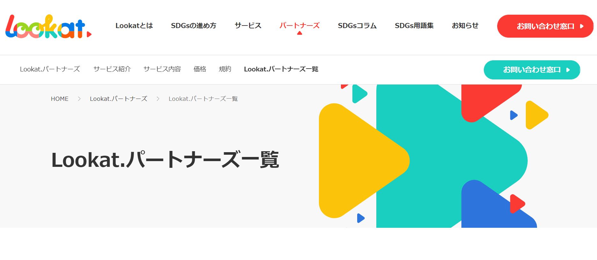Select サービス in the top navigation
Viewport: 597px width, 260px height.
248,26
